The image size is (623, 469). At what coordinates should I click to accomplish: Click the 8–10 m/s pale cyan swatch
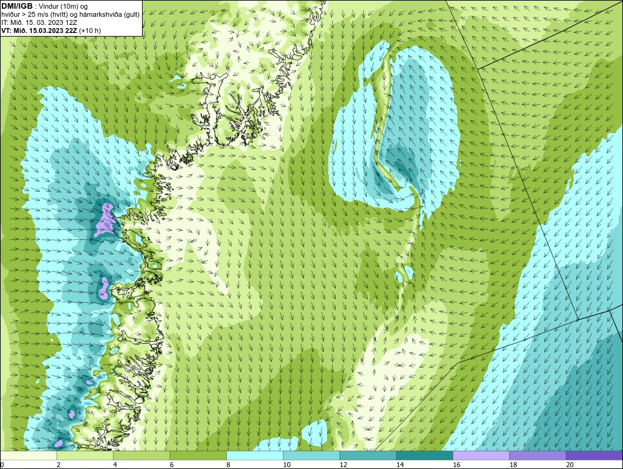pyautogui.click(x=255, y=455)
